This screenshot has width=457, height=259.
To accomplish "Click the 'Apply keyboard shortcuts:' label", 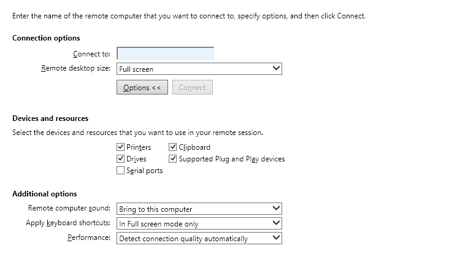I will [x=68, y=223].
